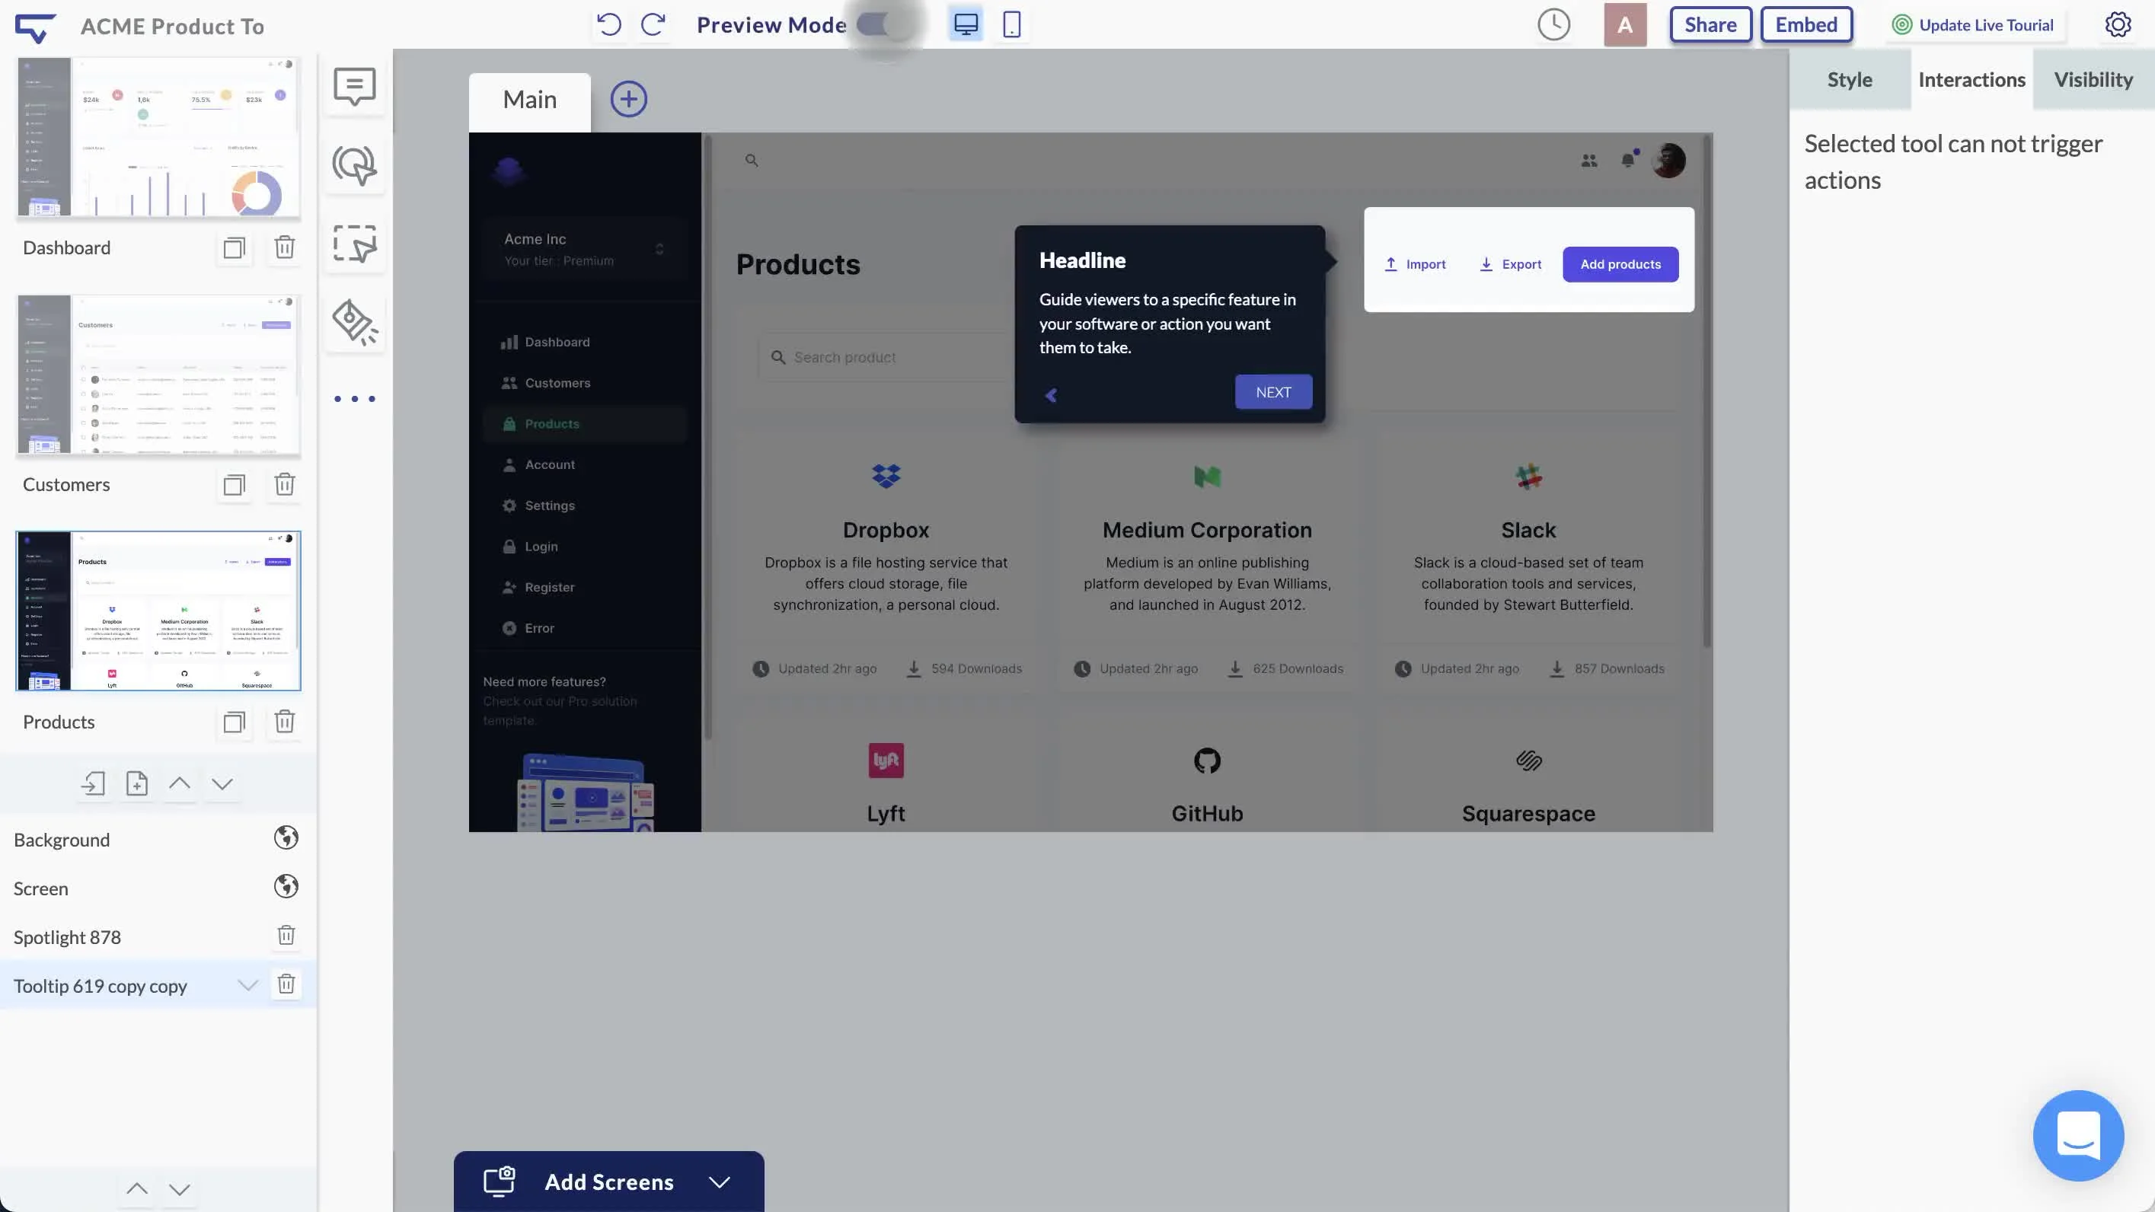
Task: Open the chat support bubble
Action: pos(2078,1136)
